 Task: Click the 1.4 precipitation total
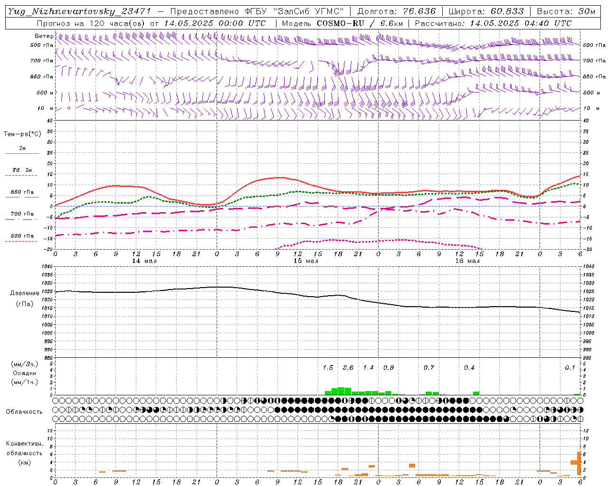click(369, 367)
